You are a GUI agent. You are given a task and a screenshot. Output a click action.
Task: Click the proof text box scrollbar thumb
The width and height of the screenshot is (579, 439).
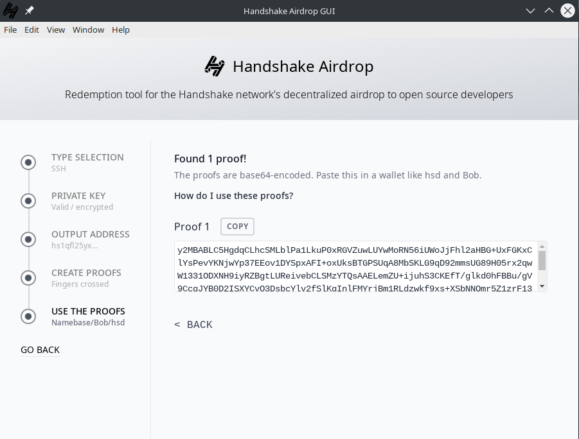pyautogui.click(x=542, y=261)
